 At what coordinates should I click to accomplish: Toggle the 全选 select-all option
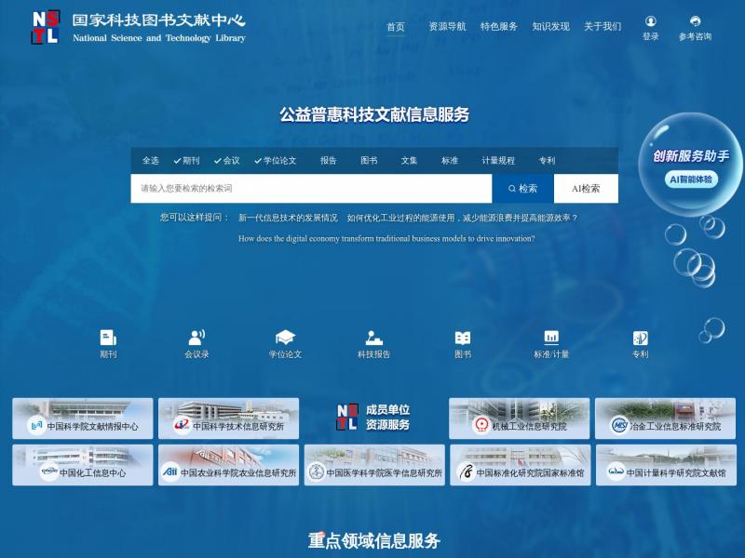coord(151,160)
